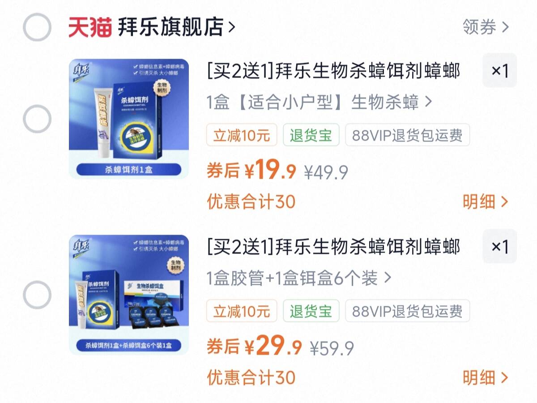
Task: Open 明细 discount details for first item
Action: (486, 202)
